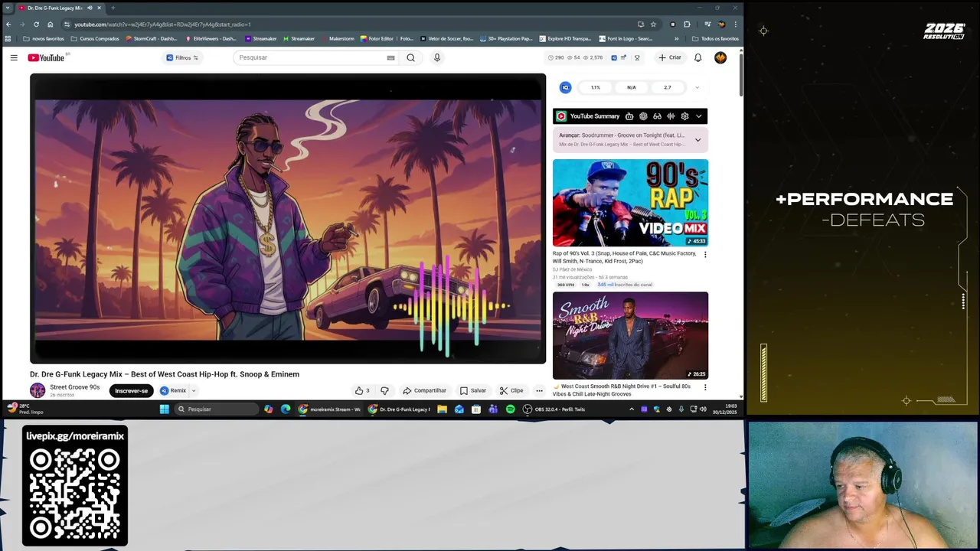Open Street Groove 90s channel avatar
This screenshot has height=551, width=980.
click(38, 390)
